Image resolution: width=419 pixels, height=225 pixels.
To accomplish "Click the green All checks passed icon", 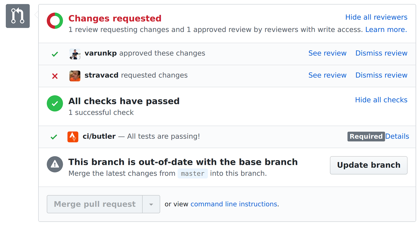I will click(x=55, y=103).
